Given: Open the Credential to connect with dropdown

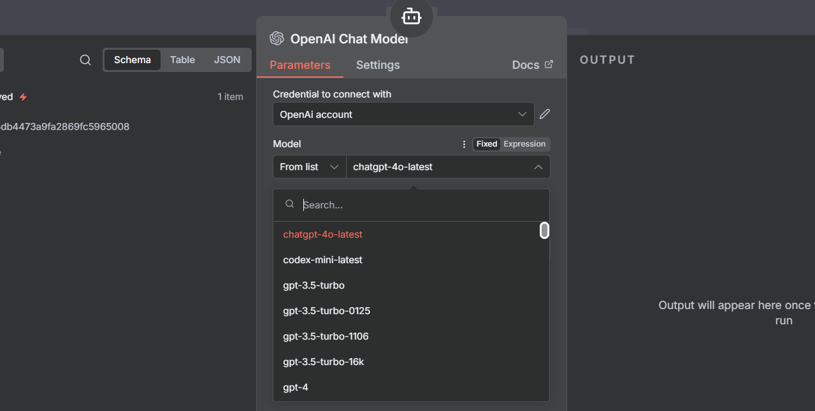Looking at the screenshot, I should click(x=403, y=114).
